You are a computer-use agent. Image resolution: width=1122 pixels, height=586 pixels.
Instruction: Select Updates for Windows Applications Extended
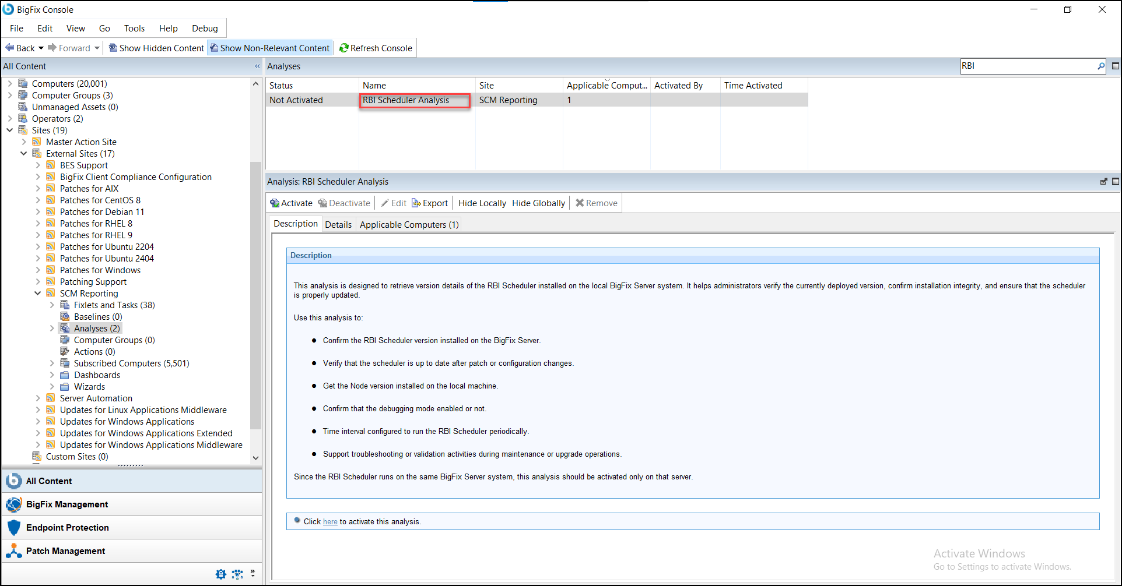146,433
